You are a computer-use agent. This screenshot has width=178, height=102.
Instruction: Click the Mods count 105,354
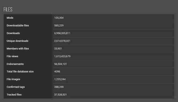(59, 18)
